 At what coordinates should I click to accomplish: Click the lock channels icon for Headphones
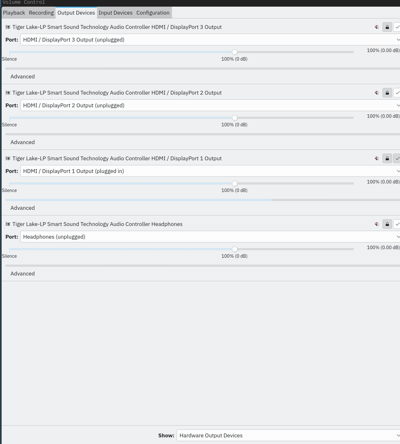(x=387, y=224)
